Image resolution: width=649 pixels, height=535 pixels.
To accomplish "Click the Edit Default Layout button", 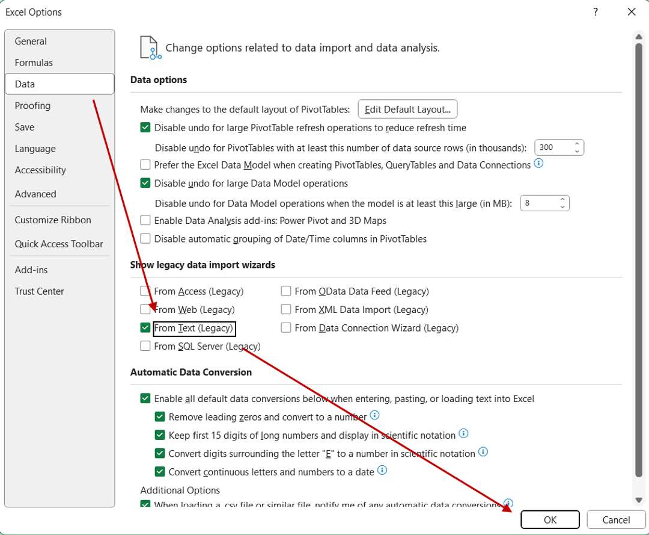I will point(407,109).
